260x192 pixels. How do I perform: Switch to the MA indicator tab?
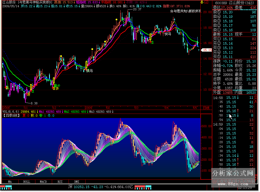pos(10,182)
